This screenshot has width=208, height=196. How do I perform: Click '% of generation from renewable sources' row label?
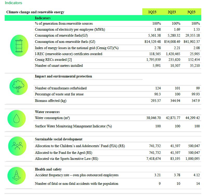pyautogui.click(x=64, y=23)
